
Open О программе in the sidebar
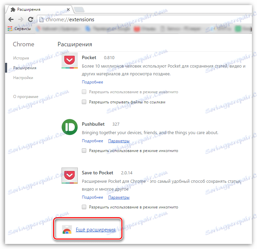26,97
